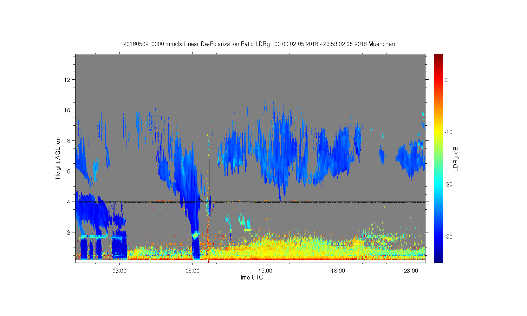Click the colorbar tick label -20
The image size is (527, 316).
point(448,185)
